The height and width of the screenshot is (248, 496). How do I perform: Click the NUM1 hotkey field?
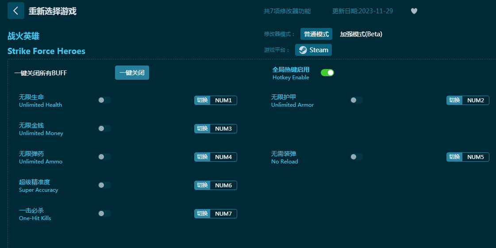(223, 101)
